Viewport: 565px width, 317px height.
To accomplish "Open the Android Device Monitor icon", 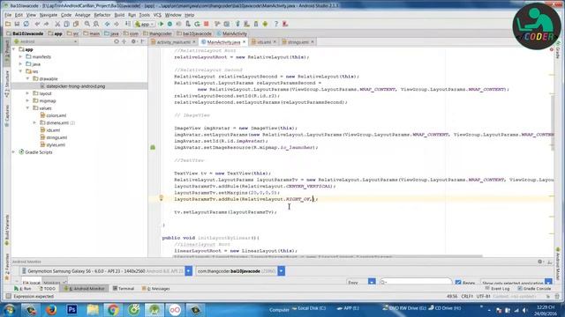I will pyautogui.click(x=265, y=24).
